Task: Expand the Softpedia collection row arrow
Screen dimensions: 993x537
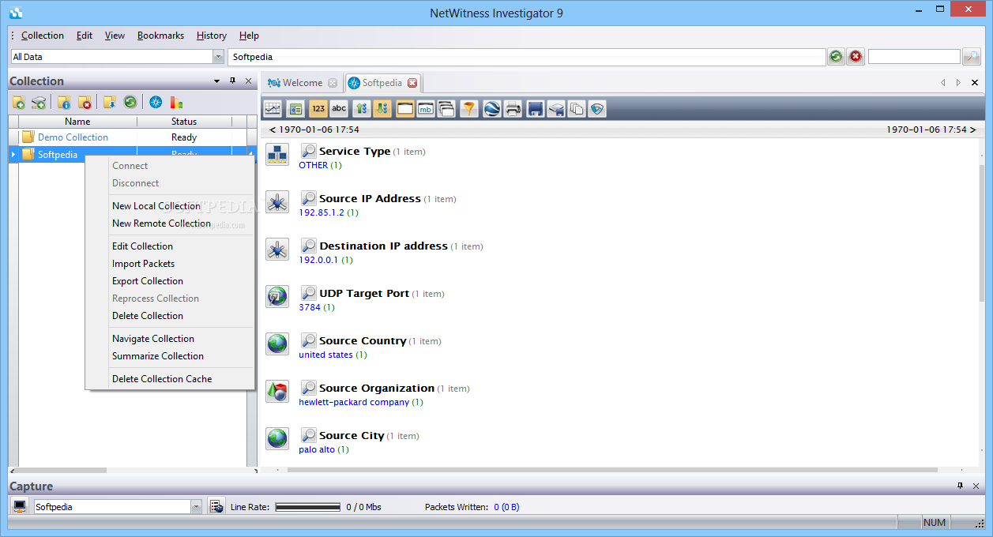Action: 13,155
